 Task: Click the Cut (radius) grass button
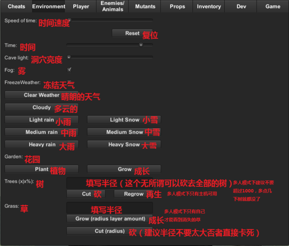point(110,231)
